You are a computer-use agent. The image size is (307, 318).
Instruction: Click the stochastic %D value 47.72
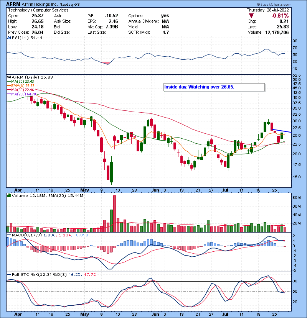click(x=89, y=275)
